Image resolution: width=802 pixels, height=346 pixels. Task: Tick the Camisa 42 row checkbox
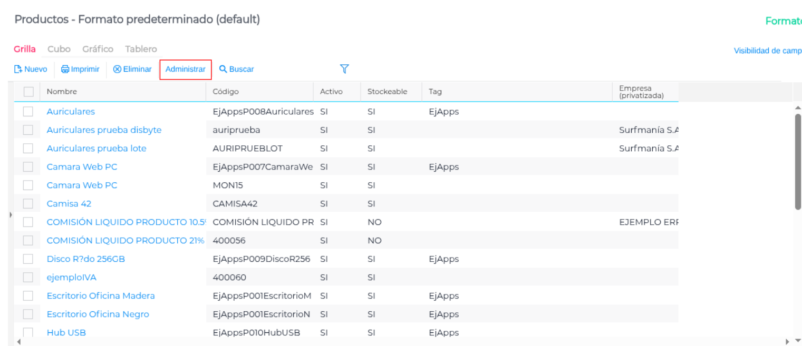tap(28, 204)
